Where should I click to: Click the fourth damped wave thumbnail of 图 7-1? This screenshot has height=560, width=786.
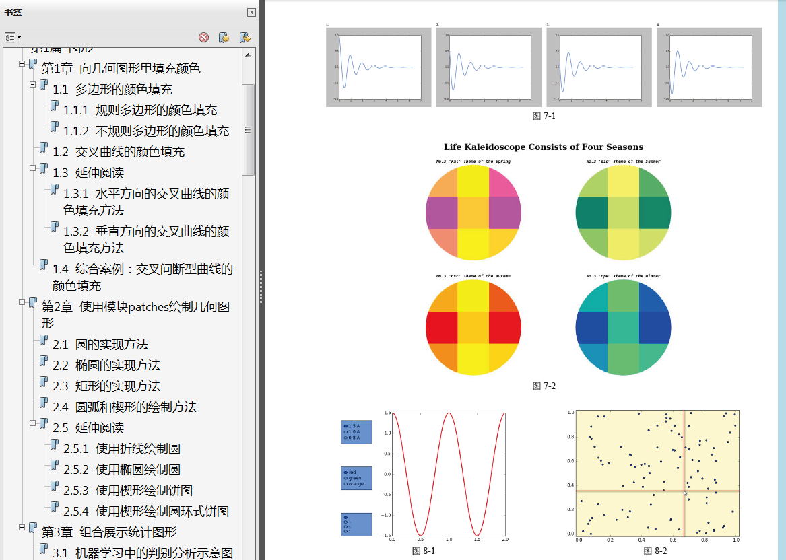pos(709,67)
